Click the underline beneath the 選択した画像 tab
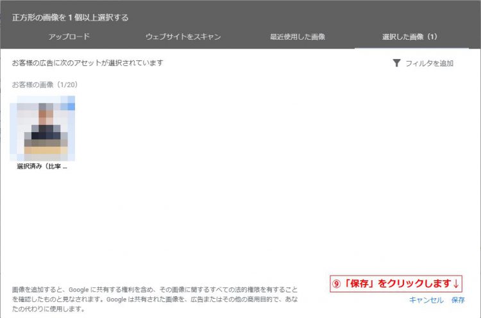Image resolution: width=481 pixels, height=318 pixels. pos(411,48)
